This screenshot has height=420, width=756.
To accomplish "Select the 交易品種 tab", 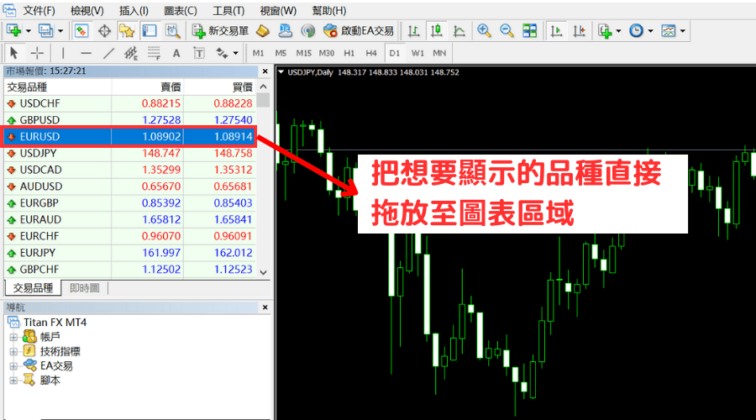I will coord(33,288).
